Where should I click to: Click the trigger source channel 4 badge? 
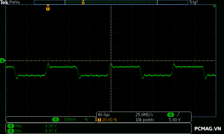[171, 115]
